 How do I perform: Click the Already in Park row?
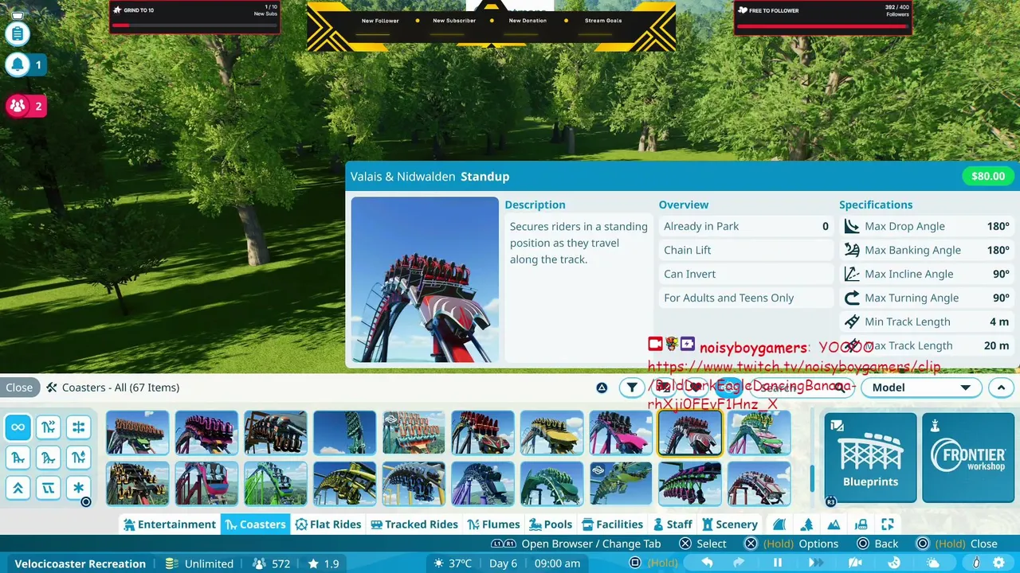tap(746, 226)
